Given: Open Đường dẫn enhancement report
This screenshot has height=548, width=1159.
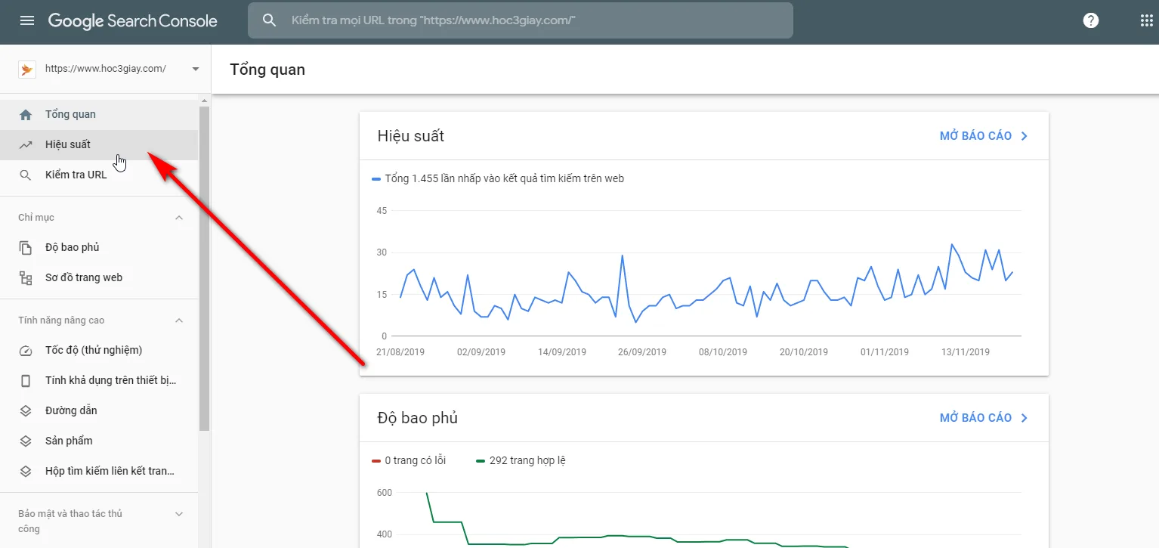Looking at the screenshot, I should 99,411.
